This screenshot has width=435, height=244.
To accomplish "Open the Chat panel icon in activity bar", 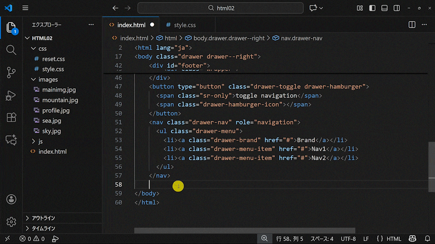I will (11, 140).
